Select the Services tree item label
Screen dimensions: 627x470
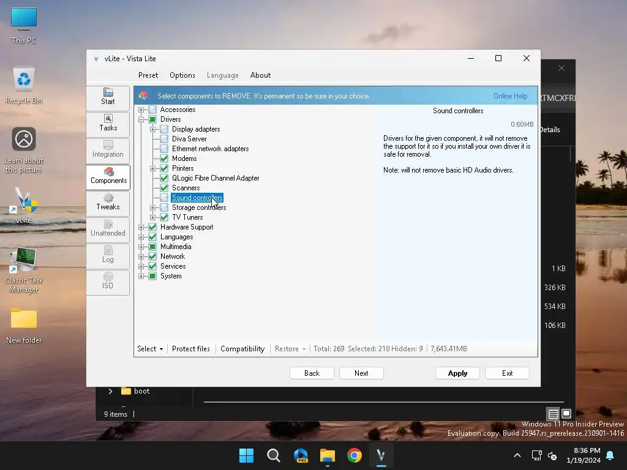(173, 266)
